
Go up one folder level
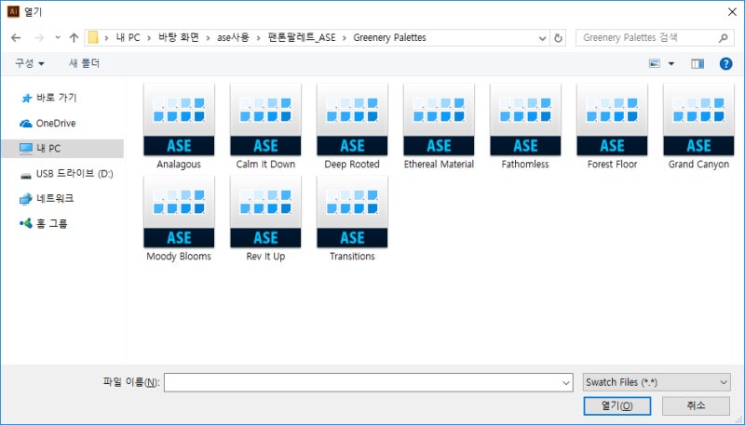74,37
